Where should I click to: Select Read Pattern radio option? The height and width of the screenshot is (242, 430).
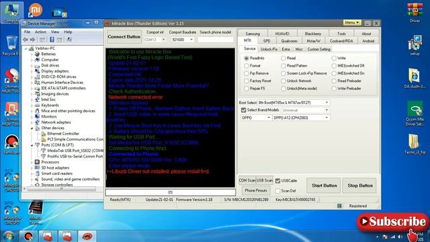[284, 66]
